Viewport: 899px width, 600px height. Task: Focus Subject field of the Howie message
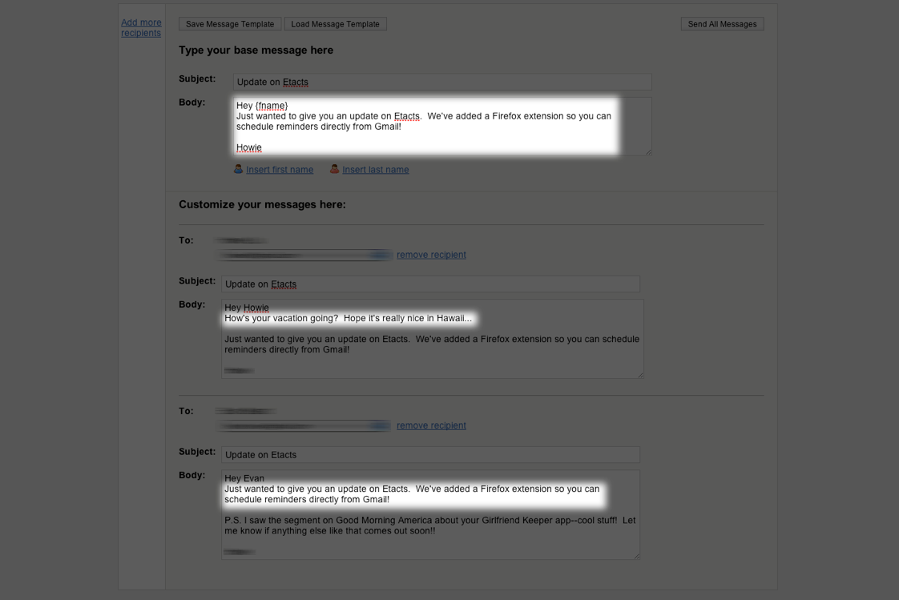point(430,284)
